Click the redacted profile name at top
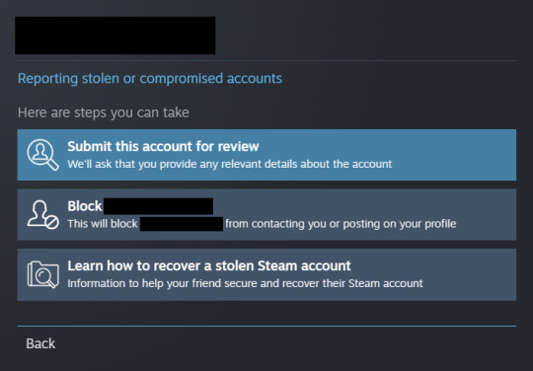 [115, 36]
